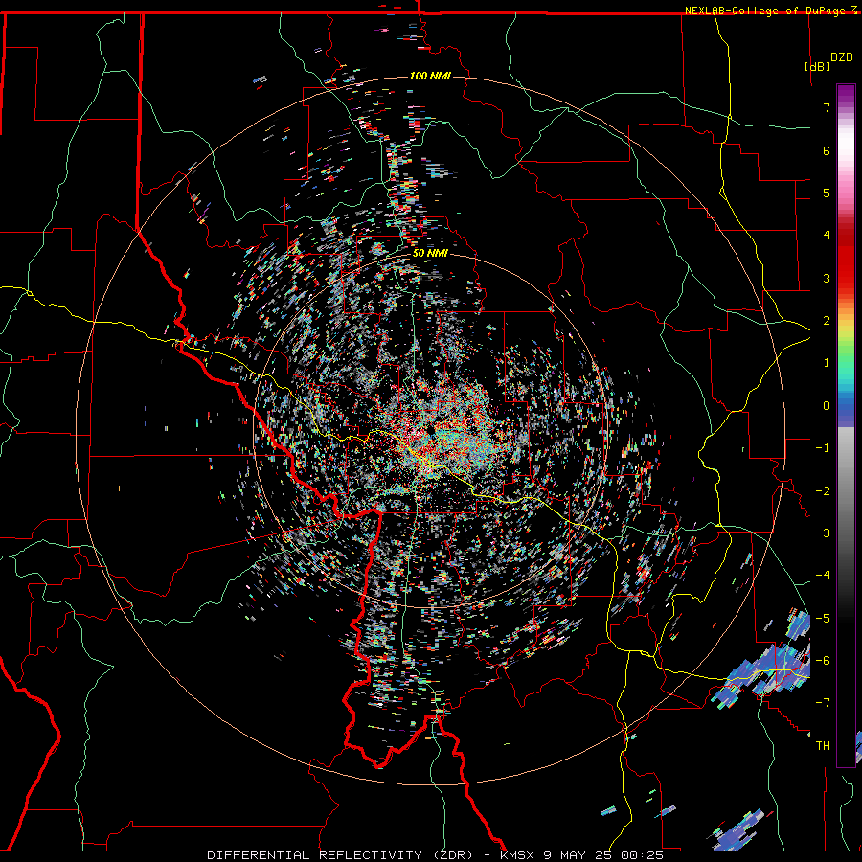Click the 00:25 timestamp
The width and height of the screenshot is (862, 862).
tap(643, 855)
